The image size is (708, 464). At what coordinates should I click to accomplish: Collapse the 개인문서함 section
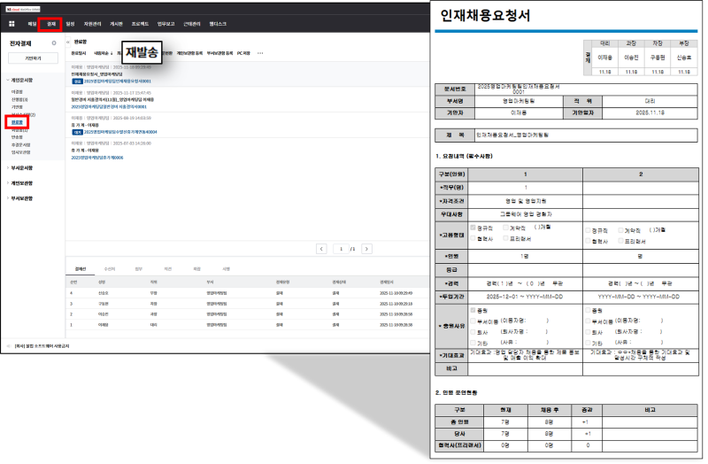coord(9,80)
